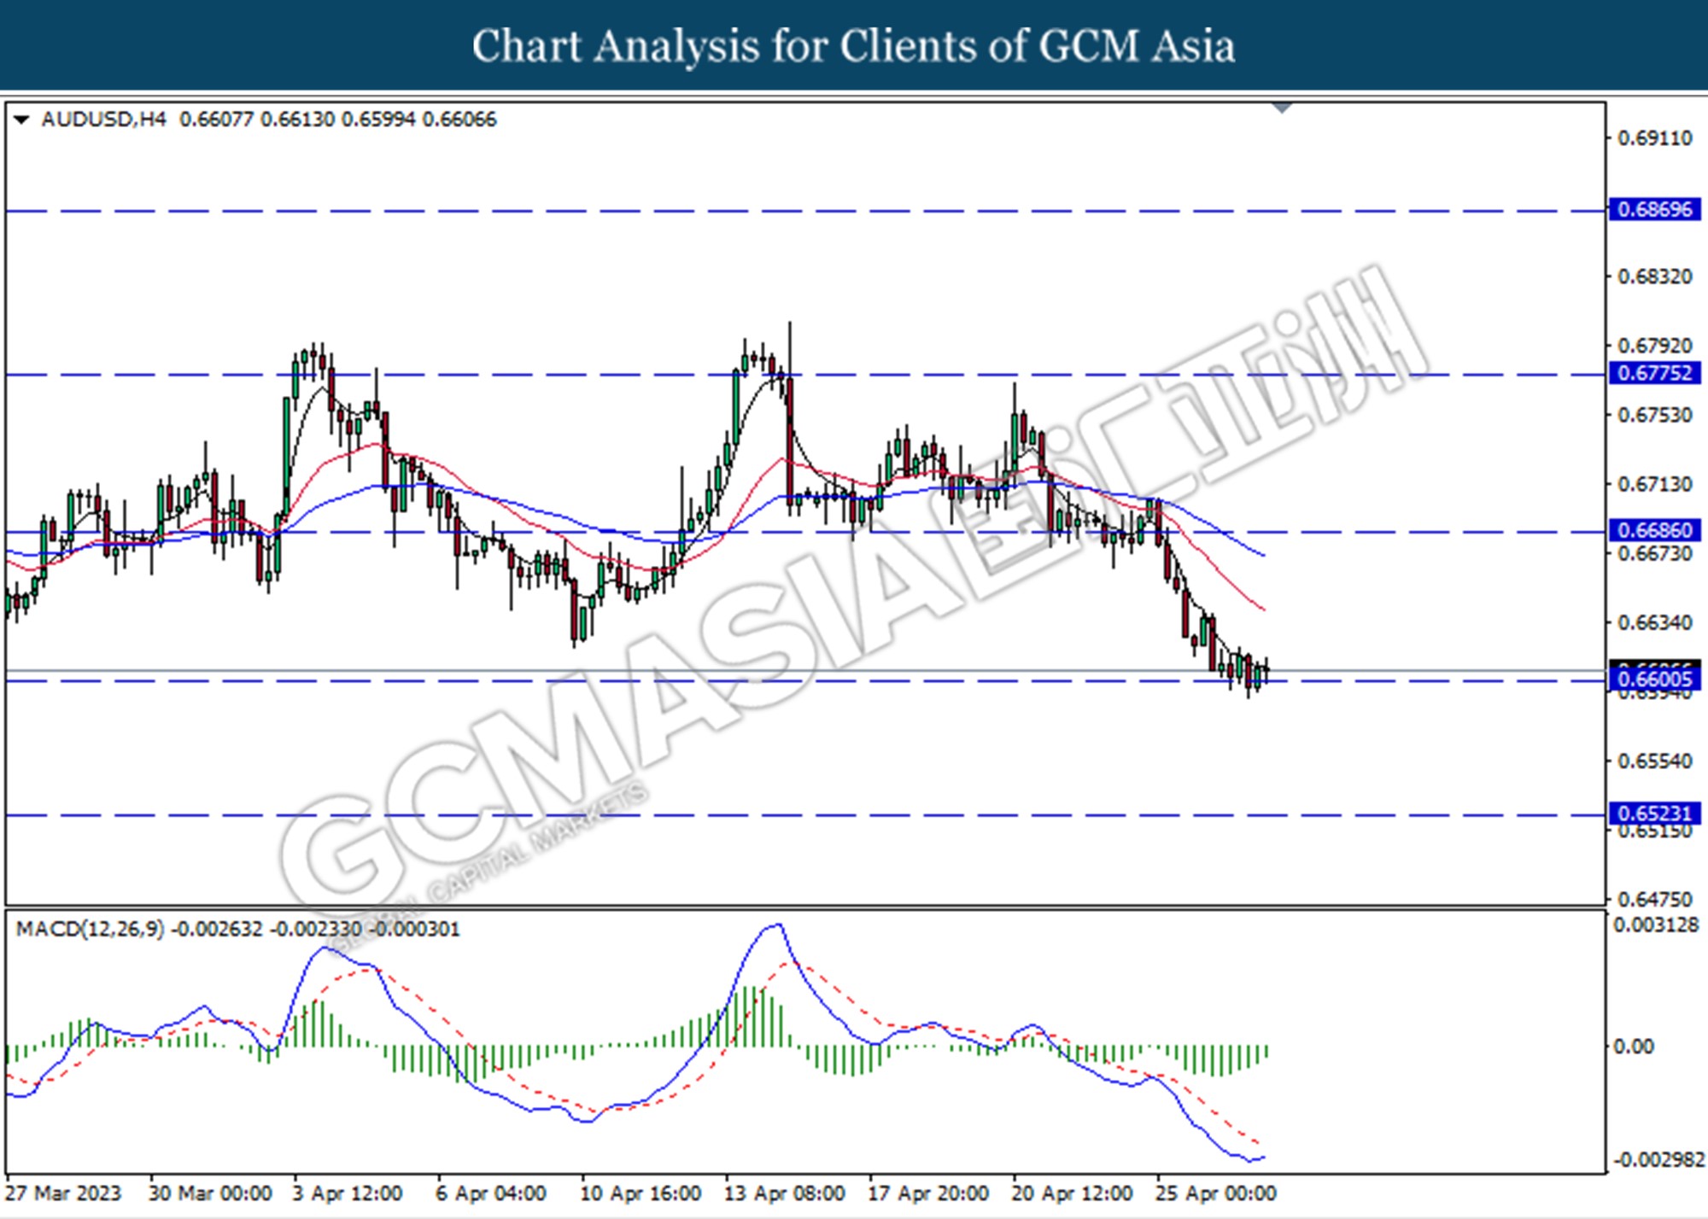
Task: Select the 0.67752 price level label
Action: [x=1654, y=373]
